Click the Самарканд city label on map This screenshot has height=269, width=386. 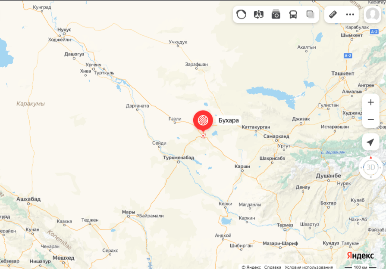[x=276, y=136]
